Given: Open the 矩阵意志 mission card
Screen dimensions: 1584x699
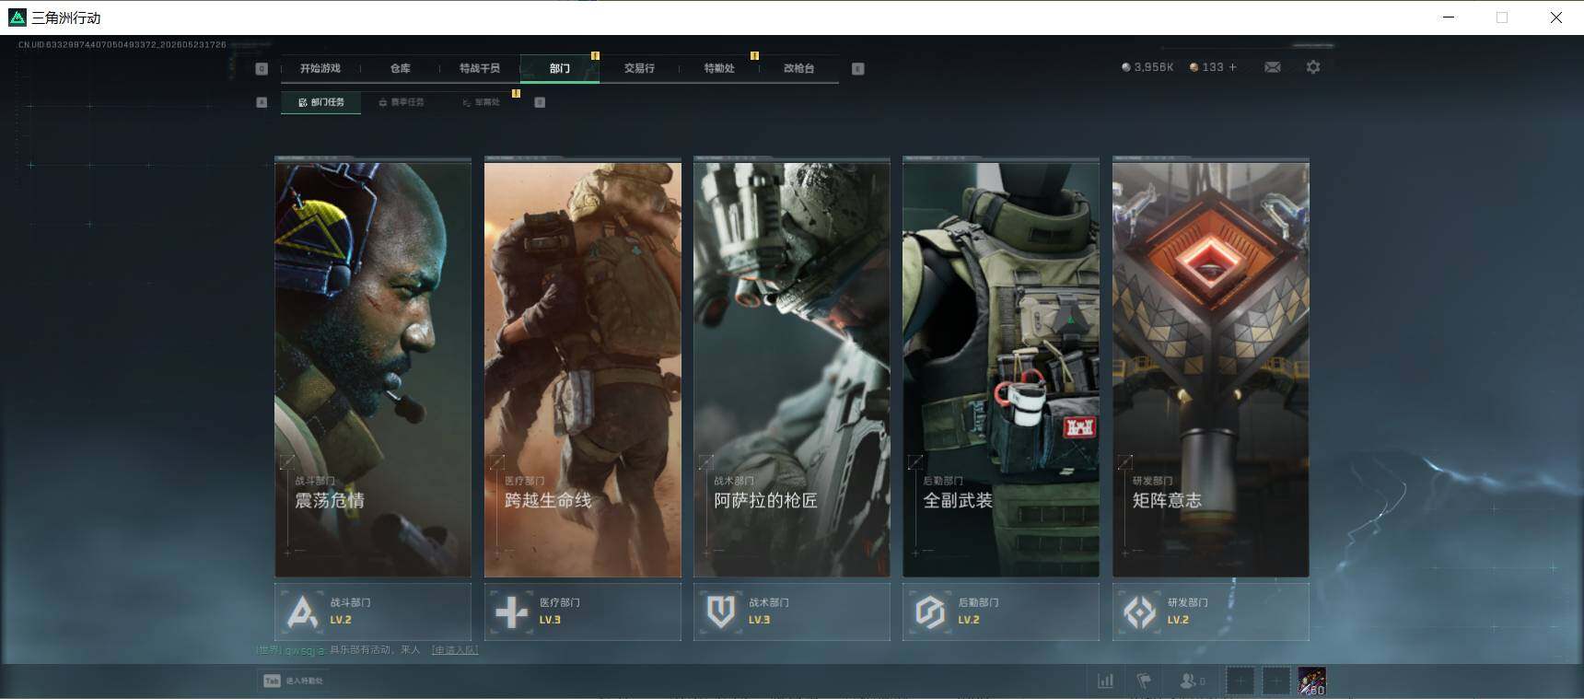Looking at the screenshot, I should (x=1211, y=368).
